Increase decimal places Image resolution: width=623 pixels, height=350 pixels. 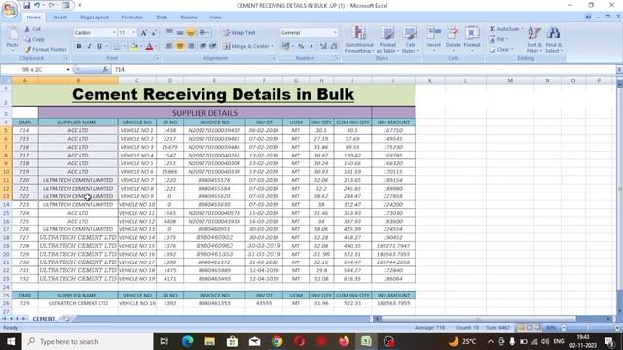323,46
